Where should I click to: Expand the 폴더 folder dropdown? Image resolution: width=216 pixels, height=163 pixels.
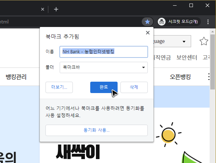tap(104, 67)
